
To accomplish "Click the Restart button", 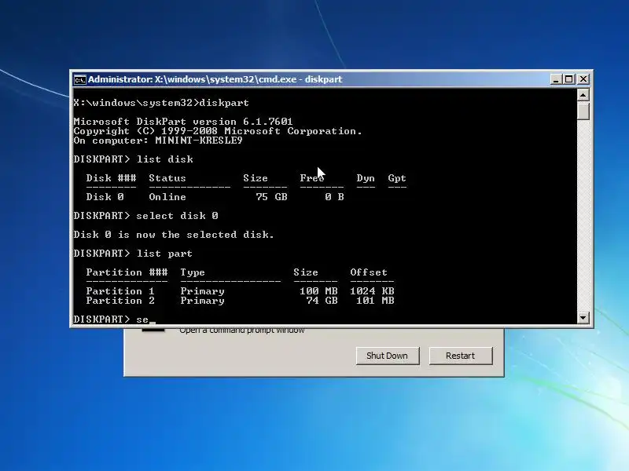I will (461, 356).
